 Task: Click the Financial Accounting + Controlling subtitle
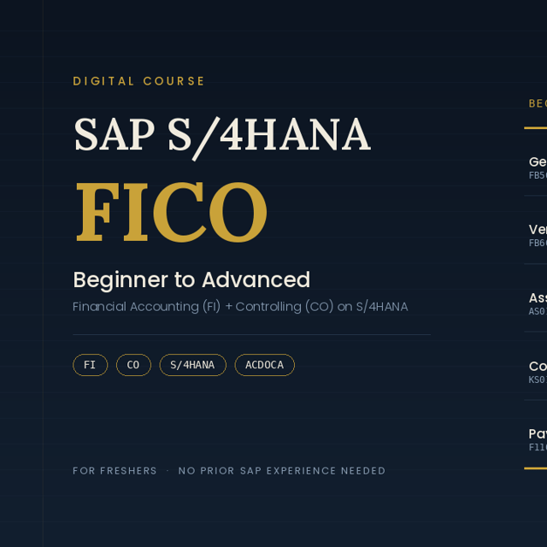pos(240,307)
